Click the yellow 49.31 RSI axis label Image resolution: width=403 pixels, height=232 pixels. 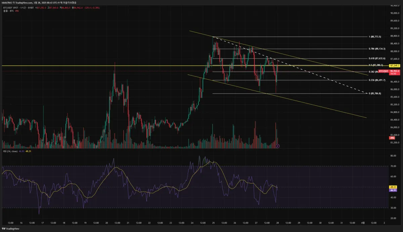pyautogui.click(x=393, y=187)
